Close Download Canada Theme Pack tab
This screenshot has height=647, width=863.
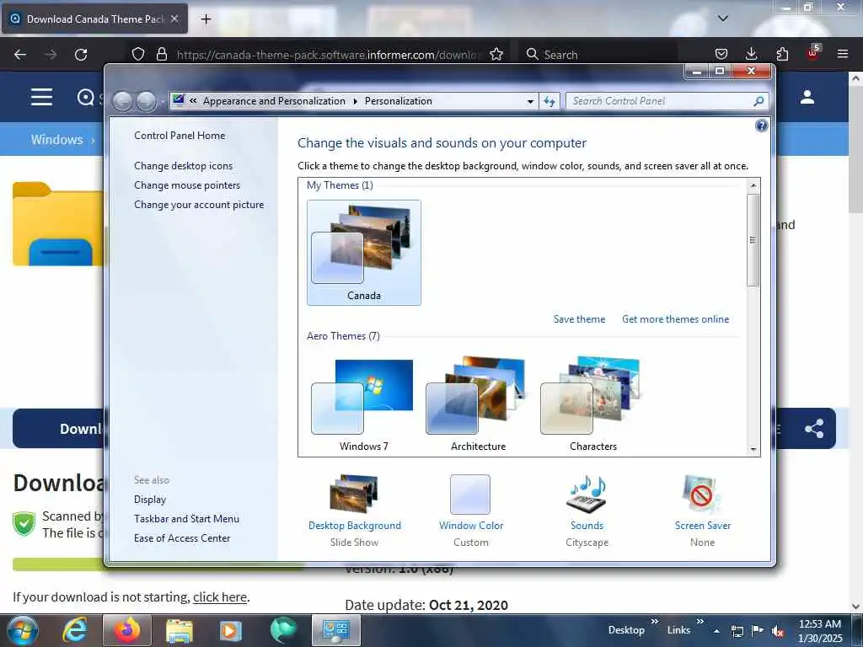click(x=174, y=19)
